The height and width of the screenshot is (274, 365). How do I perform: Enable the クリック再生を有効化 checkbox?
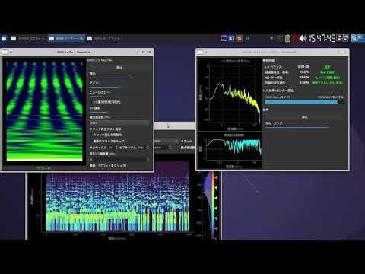pyautogui.click(x=106, y=135)
